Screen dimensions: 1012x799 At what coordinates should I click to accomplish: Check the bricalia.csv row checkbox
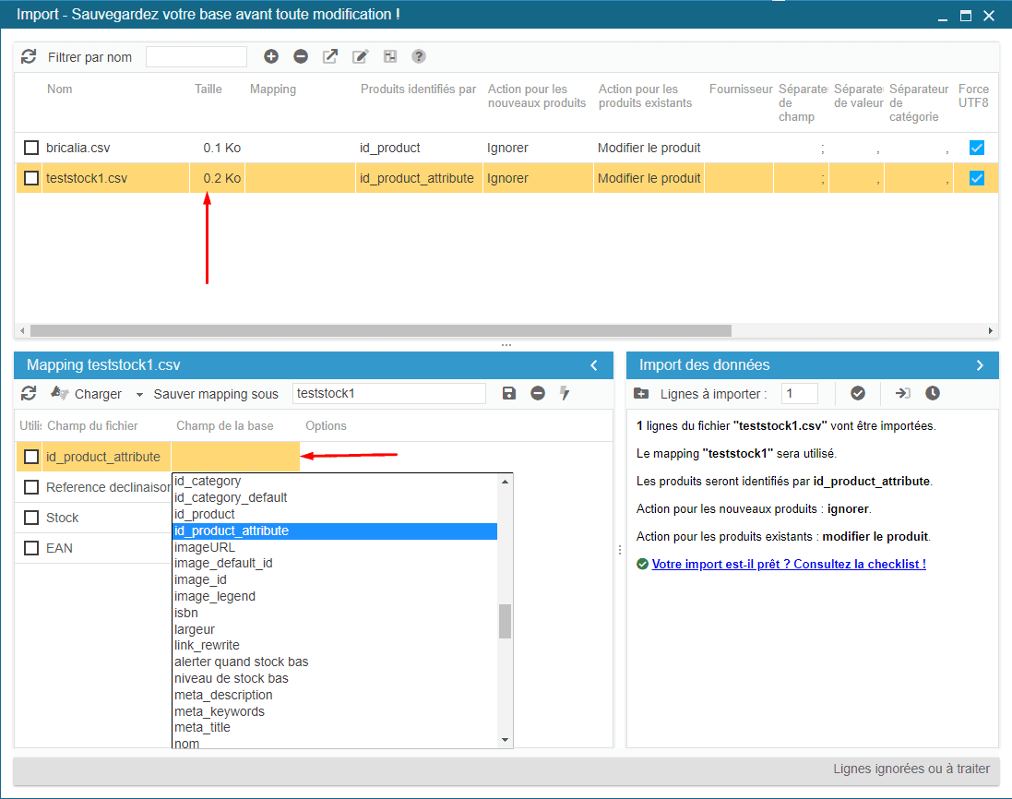tap(31, 148)
